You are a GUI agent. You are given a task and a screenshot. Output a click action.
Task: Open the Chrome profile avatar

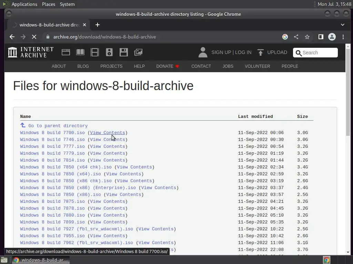coord(332,37)
